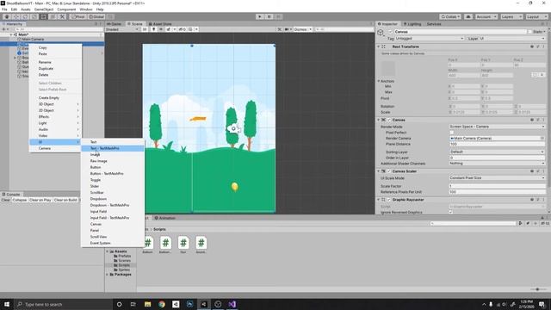Open Chrome from the Windows taskbar
Screen dimensions: 551x310
[162, 304]
